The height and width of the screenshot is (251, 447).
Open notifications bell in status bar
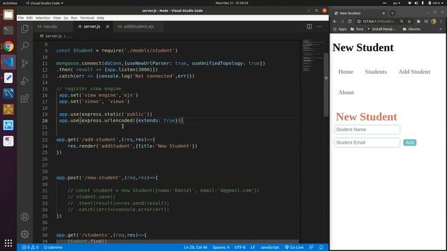click(x=321, y=248)
